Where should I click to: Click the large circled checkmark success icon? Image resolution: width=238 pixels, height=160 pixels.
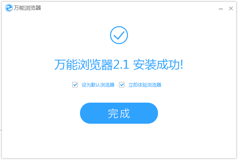coord(119,35)
